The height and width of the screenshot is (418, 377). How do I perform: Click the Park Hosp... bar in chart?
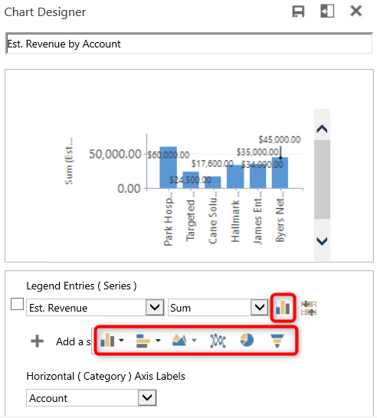(x=168, y=168)
